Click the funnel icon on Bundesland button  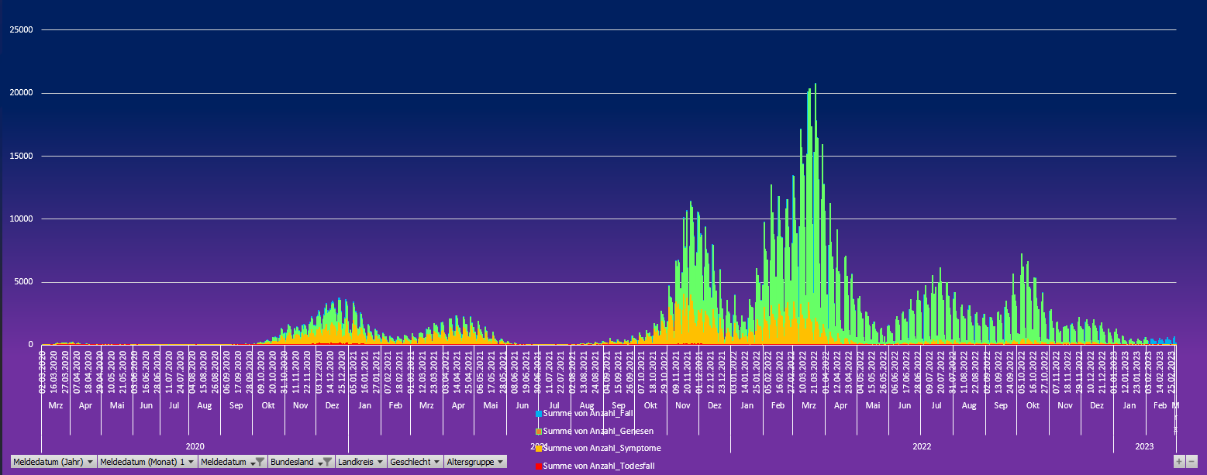point(327,462)
